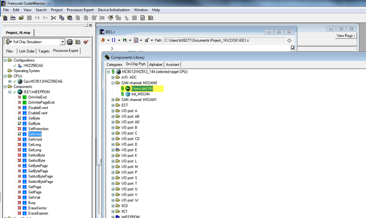Click the diamond icon right of Path field
Viewport: 366px width, 218px height.
pos(289,41)
